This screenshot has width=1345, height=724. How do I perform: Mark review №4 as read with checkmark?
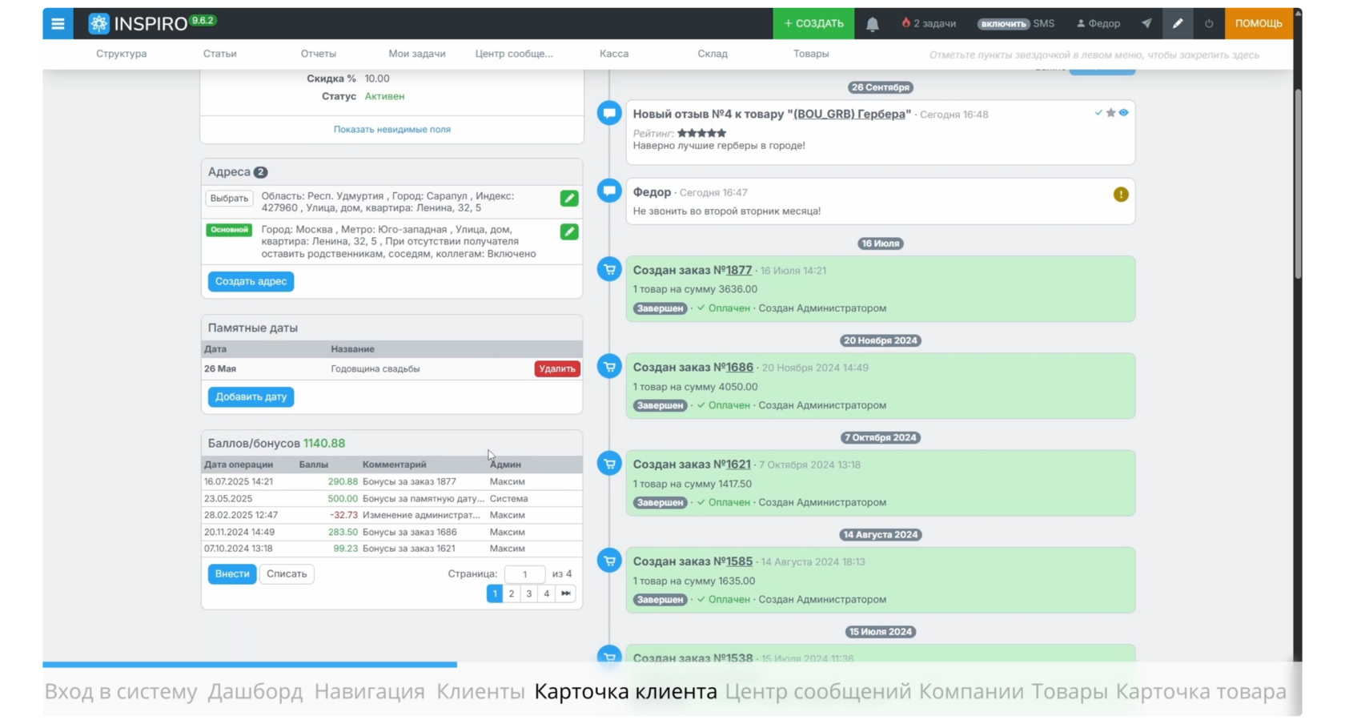tap(1098, 113)
